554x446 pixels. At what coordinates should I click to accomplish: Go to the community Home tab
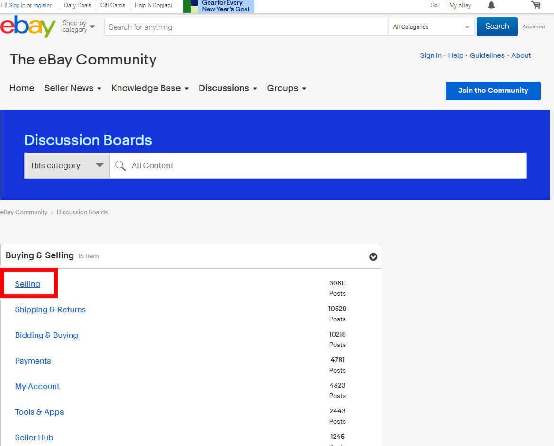click(x=22, y=88)
